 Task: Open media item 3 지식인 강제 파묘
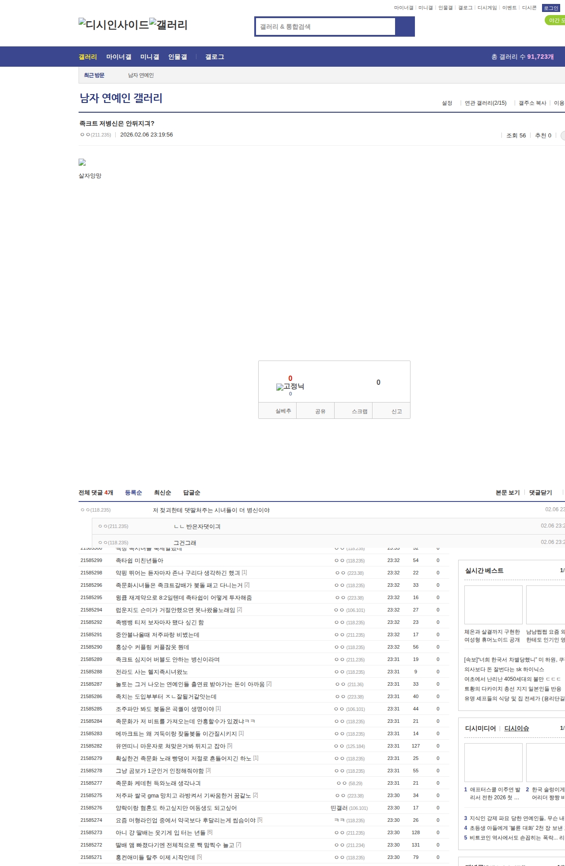click(514, 818)
